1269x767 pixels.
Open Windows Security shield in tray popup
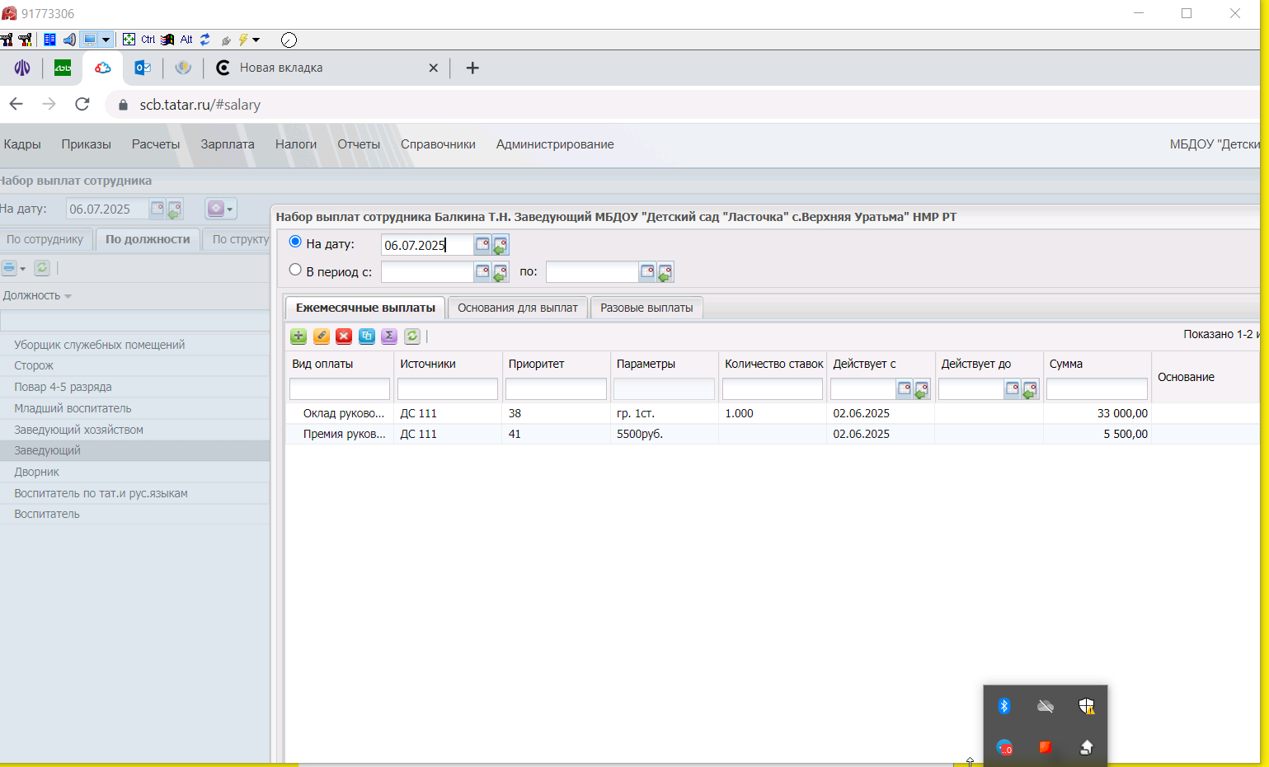(x=1087, y=706)
